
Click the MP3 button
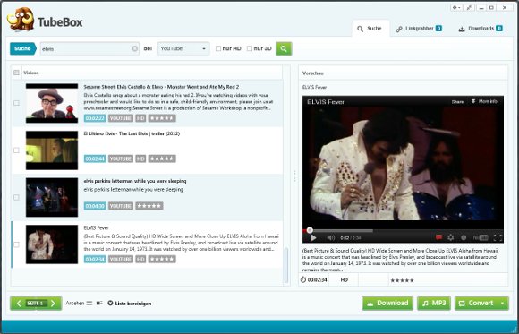(x=434, y=304)
